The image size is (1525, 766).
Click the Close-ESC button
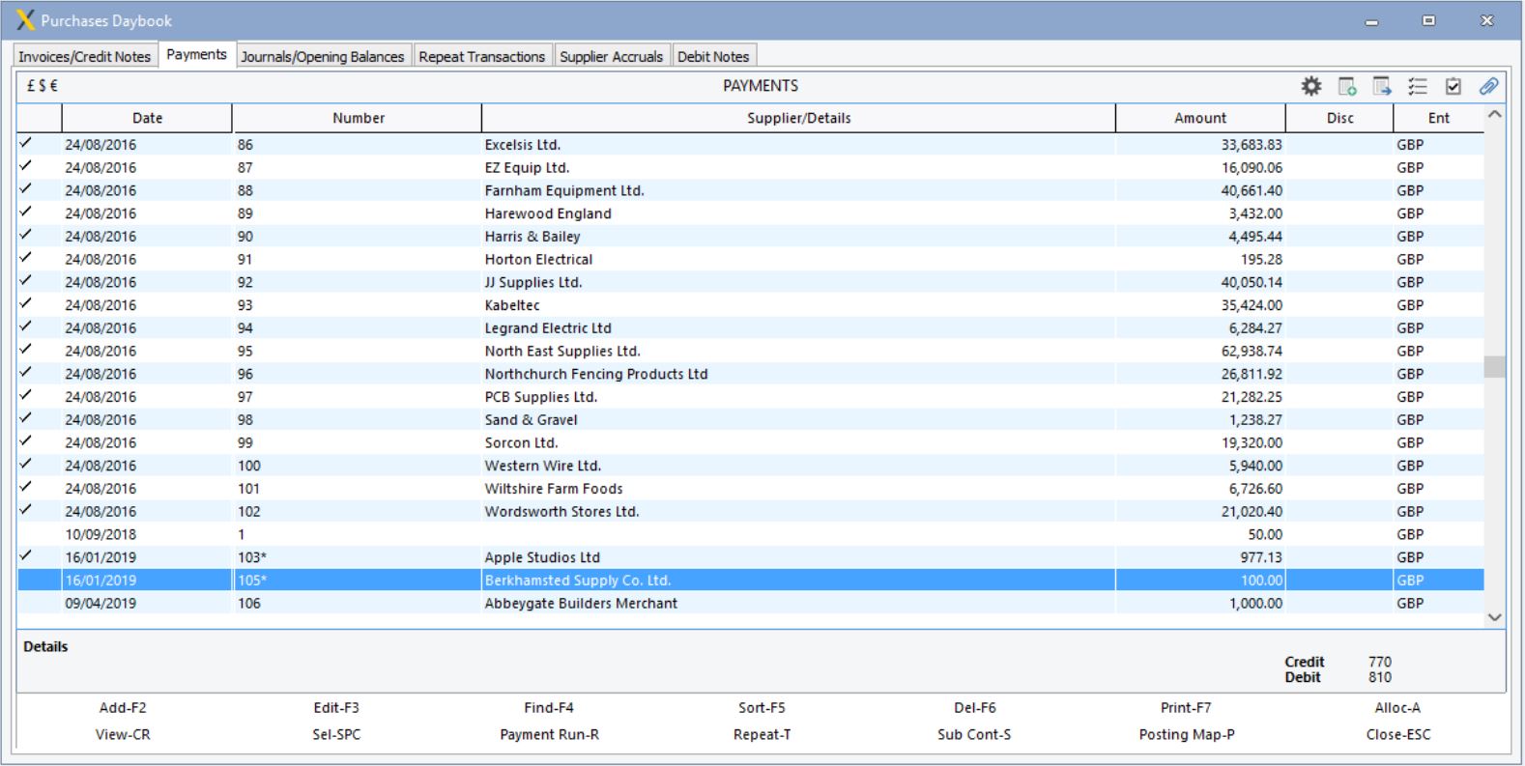pyautogui.click(x=1398, y=735)
